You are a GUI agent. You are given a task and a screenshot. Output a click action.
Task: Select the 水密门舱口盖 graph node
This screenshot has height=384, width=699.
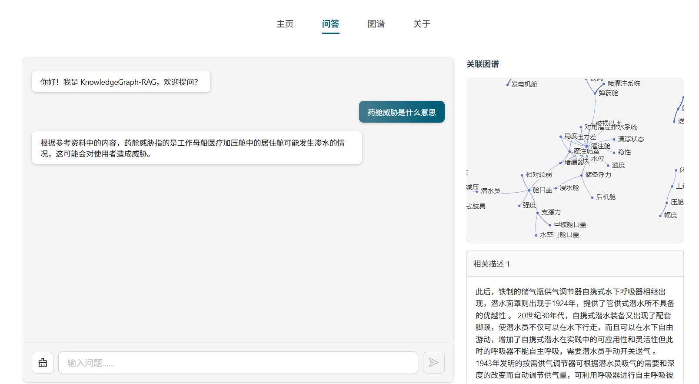coord(536,235)
